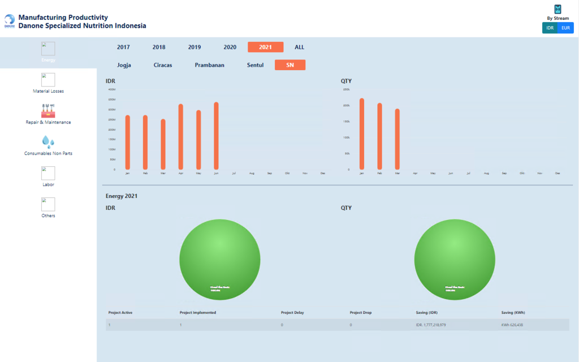
Task: Filter by the Ciracas site
Action: click(x=163, y=65)
